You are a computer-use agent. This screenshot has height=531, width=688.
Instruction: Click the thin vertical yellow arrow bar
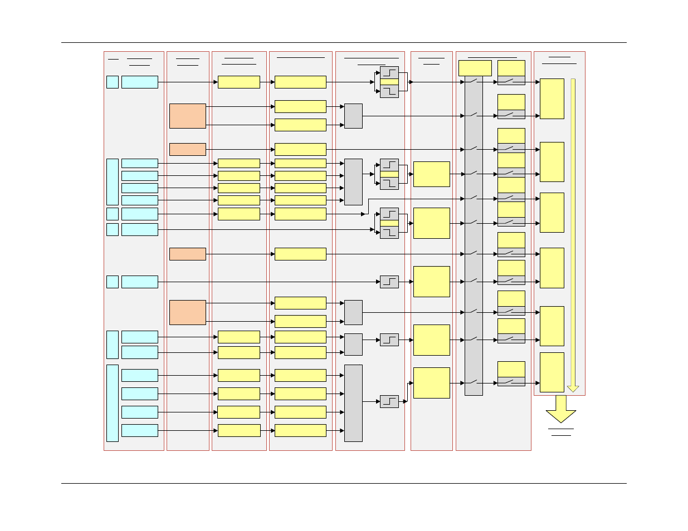(x=573, y=235)
